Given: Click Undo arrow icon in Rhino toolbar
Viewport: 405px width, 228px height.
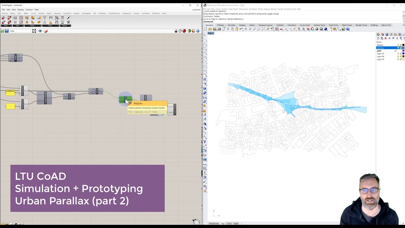Looking at the screenshot, I should click(x=241, y=29).
